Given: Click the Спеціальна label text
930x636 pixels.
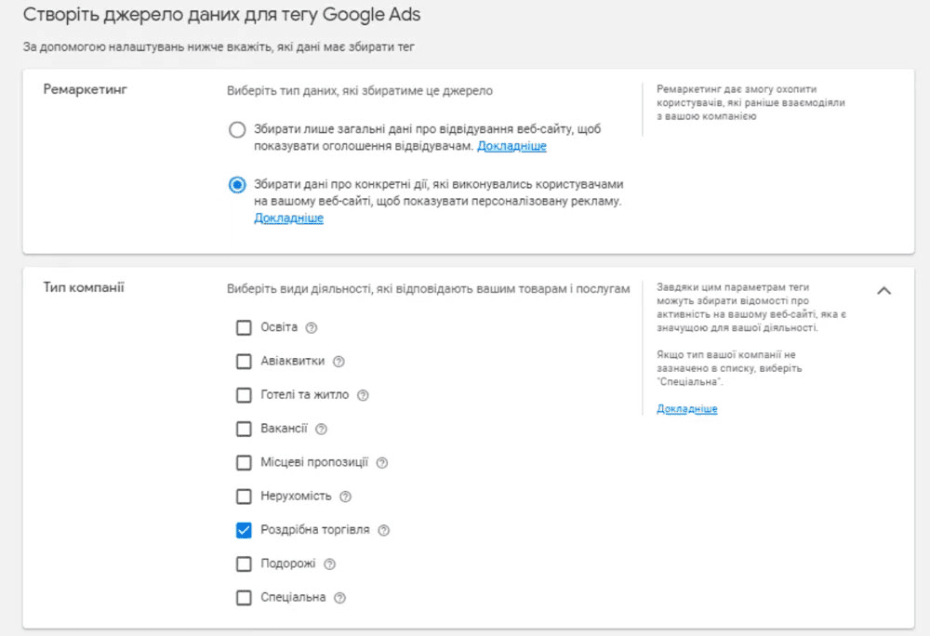Looking at the screenshot, I should click(293, 598).
